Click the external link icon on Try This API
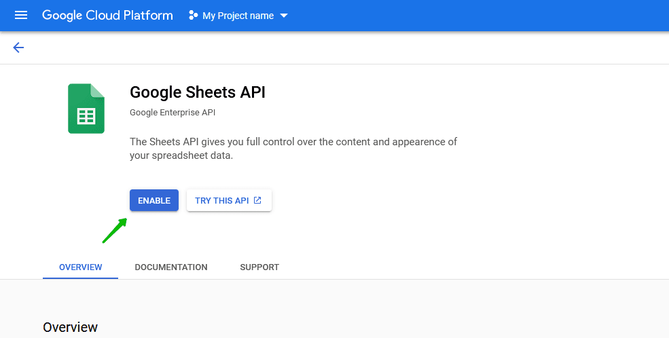This screenshot has height=338, width=669. pos(257,200)
